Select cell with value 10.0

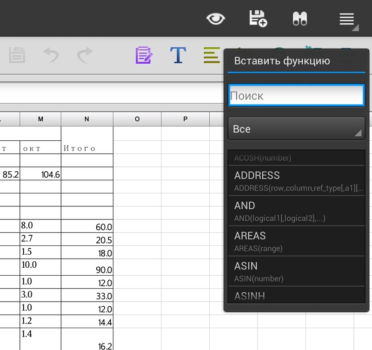[x=40, y=267]
